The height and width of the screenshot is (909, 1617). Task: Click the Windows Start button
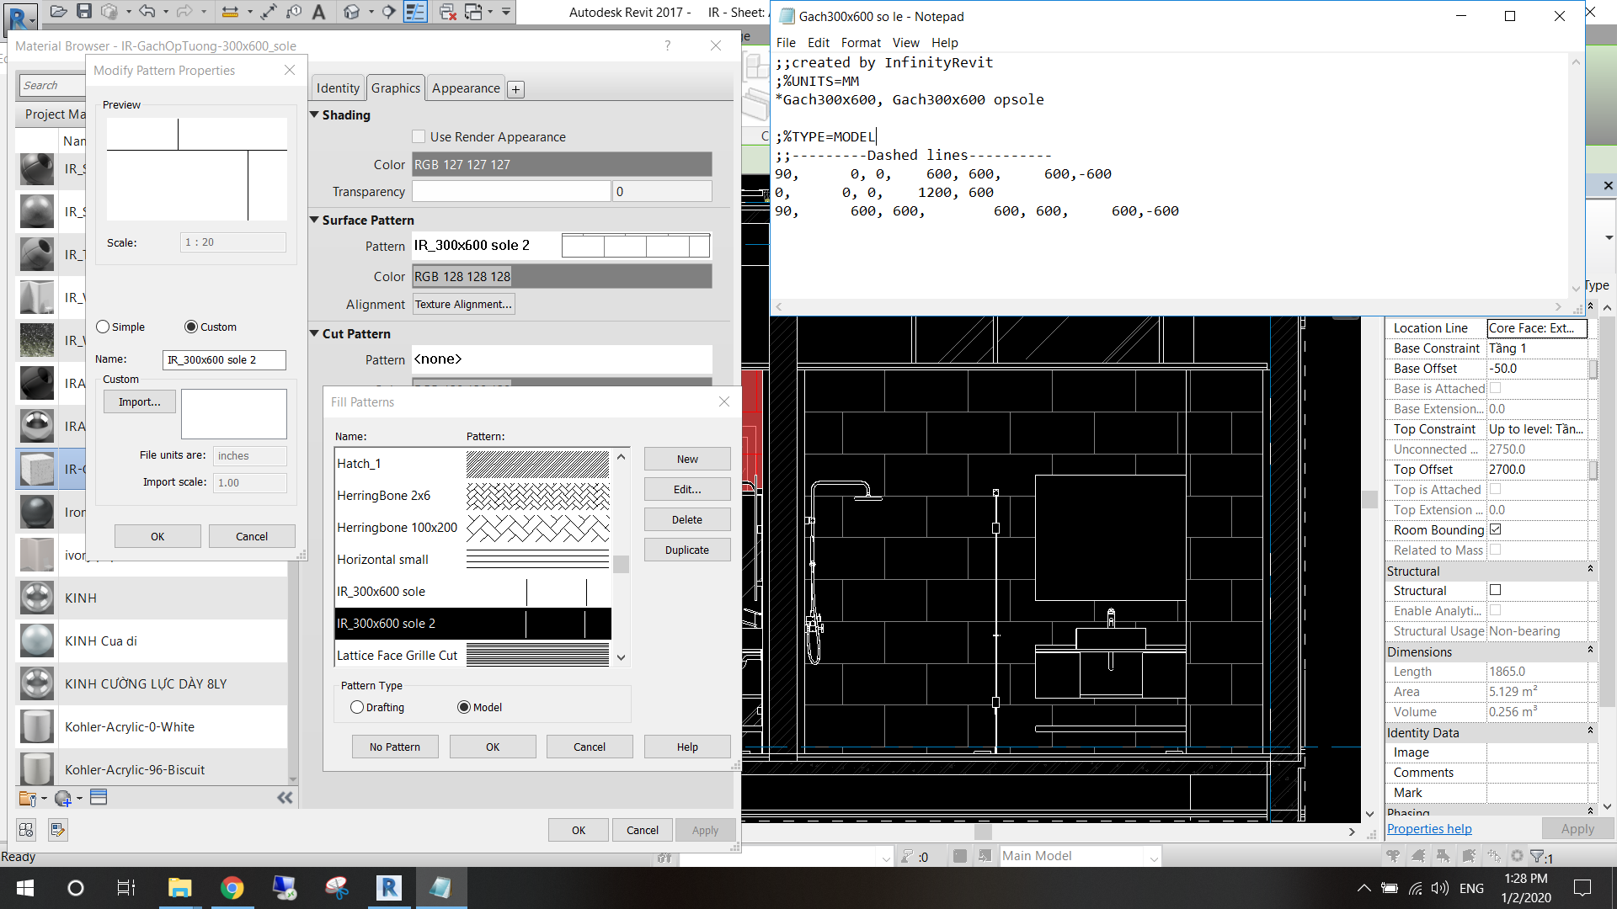point(25,887)
